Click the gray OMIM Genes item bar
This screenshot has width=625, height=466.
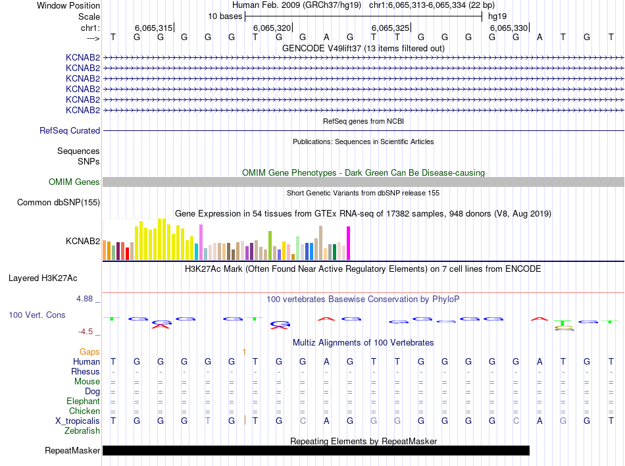click(x=363, y=182)
